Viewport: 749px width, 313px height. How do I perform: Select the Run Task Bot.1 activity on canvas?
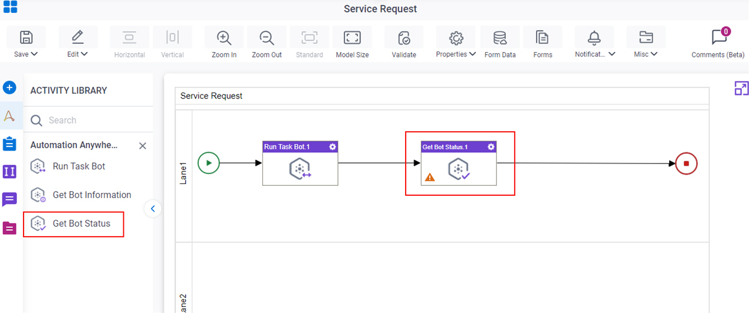300,164
